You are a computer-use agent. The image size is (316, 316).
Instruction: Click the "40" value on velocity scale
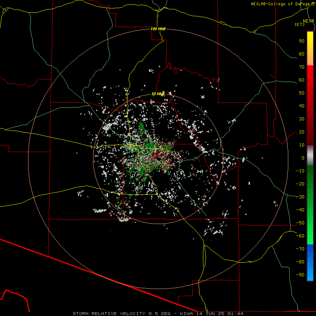(x=302, y=106)
